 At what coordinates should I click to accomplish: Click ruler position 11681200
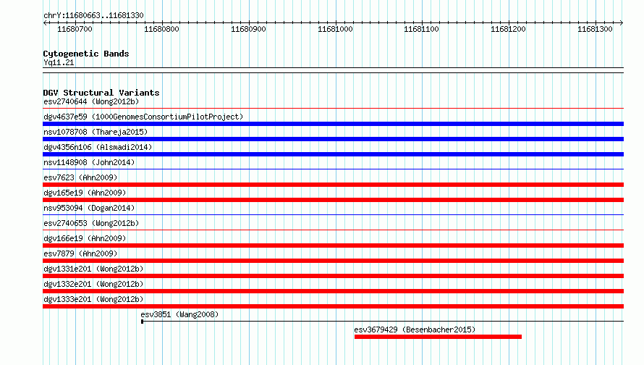[508, 29]
